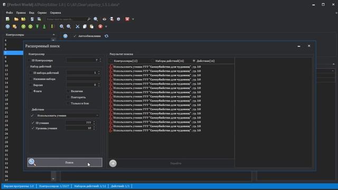Enable the ID Контроллера checkbox

(29, 61)
